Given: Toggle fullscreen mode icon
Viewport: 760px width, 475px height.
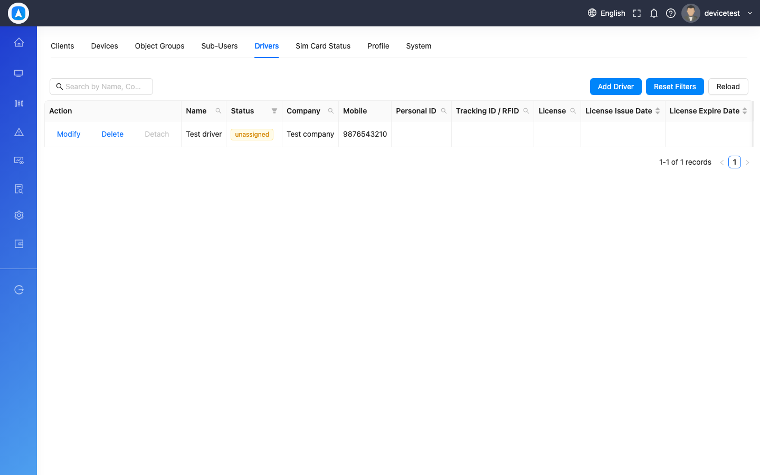Looking at the screenshot, I should (637, 13).
